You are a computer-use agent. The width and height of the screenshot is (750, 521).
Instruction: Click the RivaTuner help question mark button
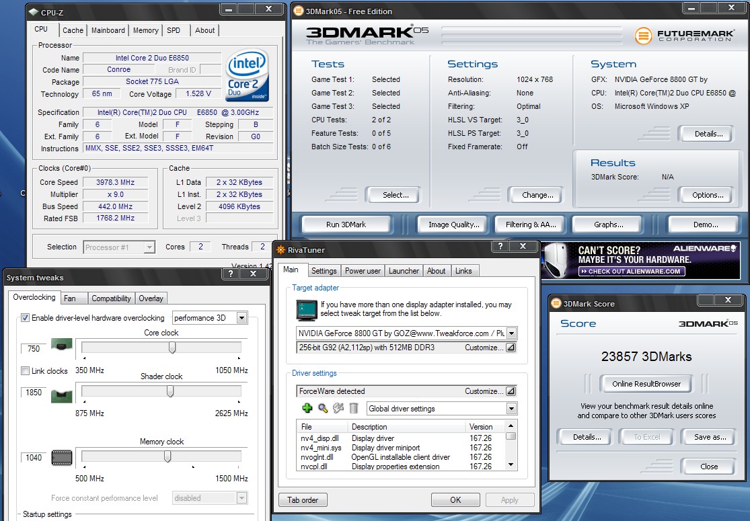tap(500, 246)
